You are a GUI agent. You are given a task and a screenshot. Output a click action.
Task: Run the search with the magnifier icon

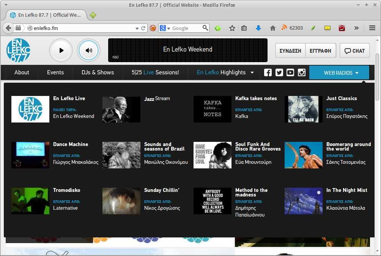pyautogui.click(x=205, y=28)
